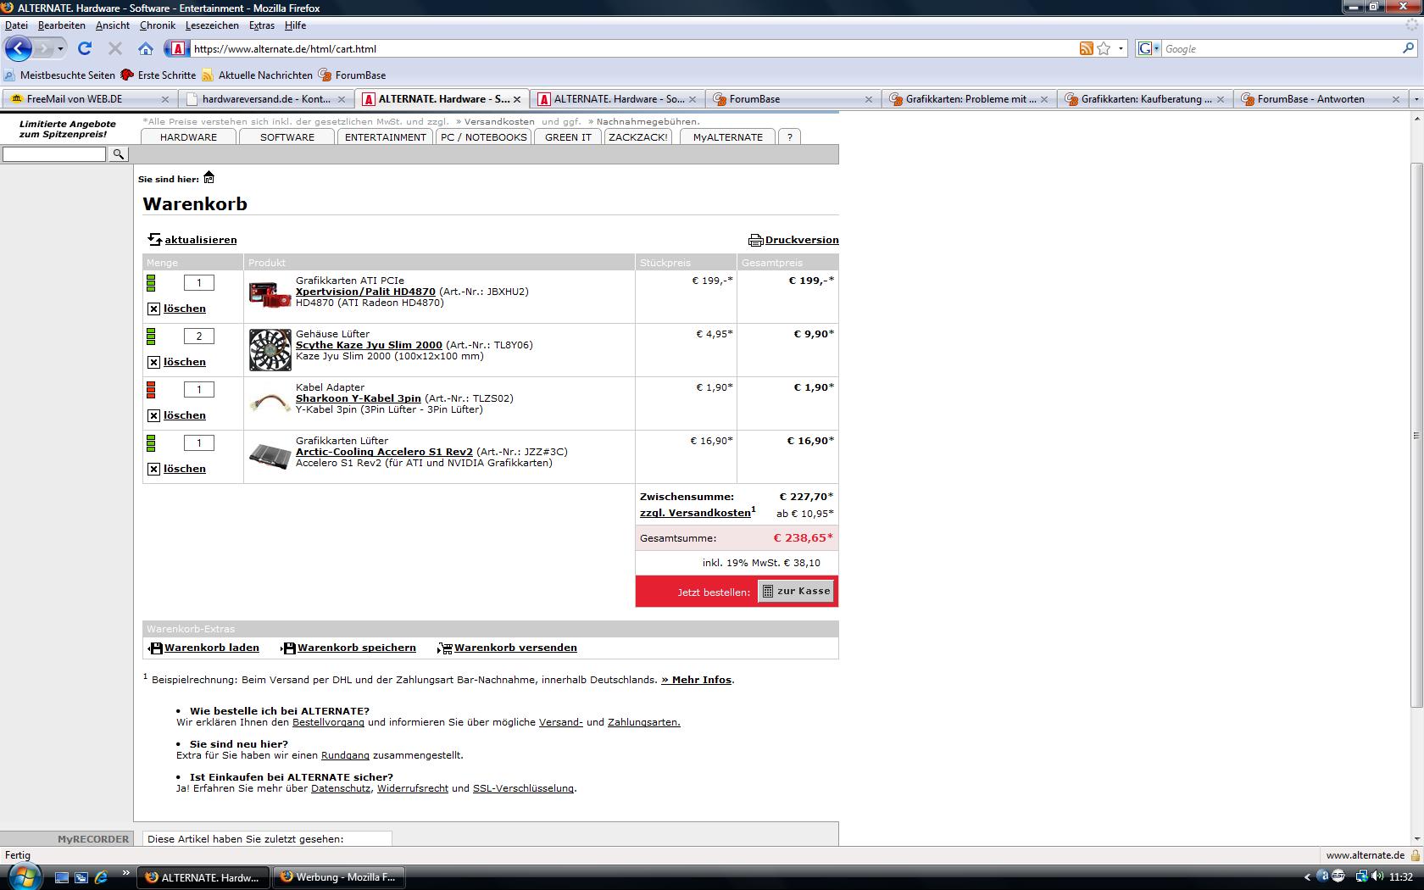
Task: Click the Scythe fan product thumbnail
Action: pos(270,349)
